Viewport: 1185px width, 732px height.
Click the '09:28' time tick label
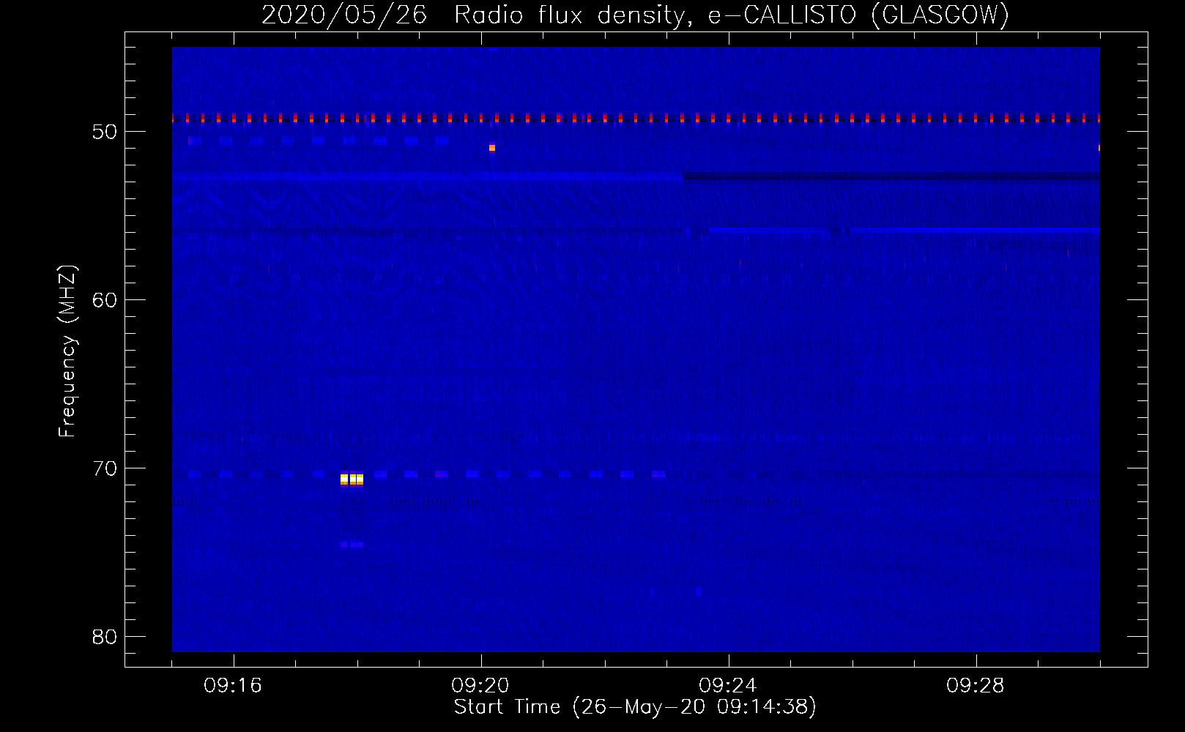[x=976, y=686]
